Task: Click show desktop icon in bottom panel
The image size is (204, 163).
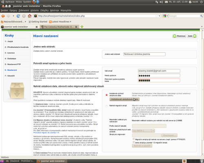Action: pos(2,161)
